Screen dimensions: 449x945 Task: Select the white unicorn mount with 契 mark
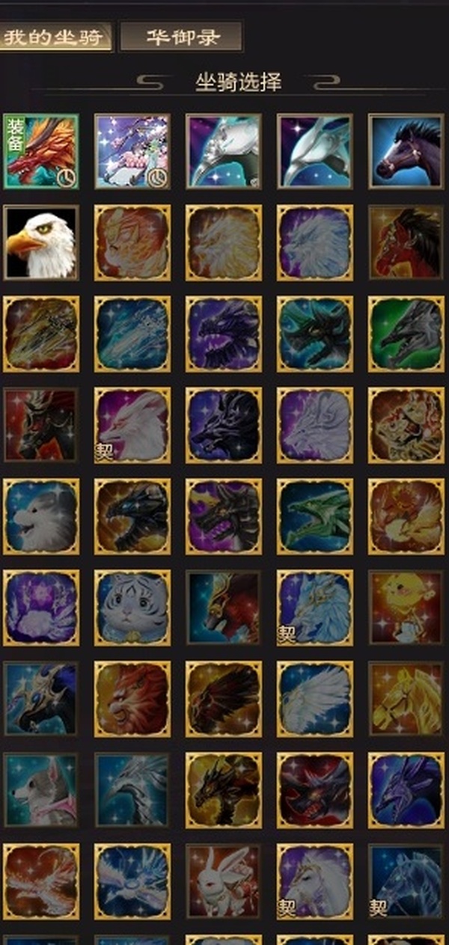[314, 881]
